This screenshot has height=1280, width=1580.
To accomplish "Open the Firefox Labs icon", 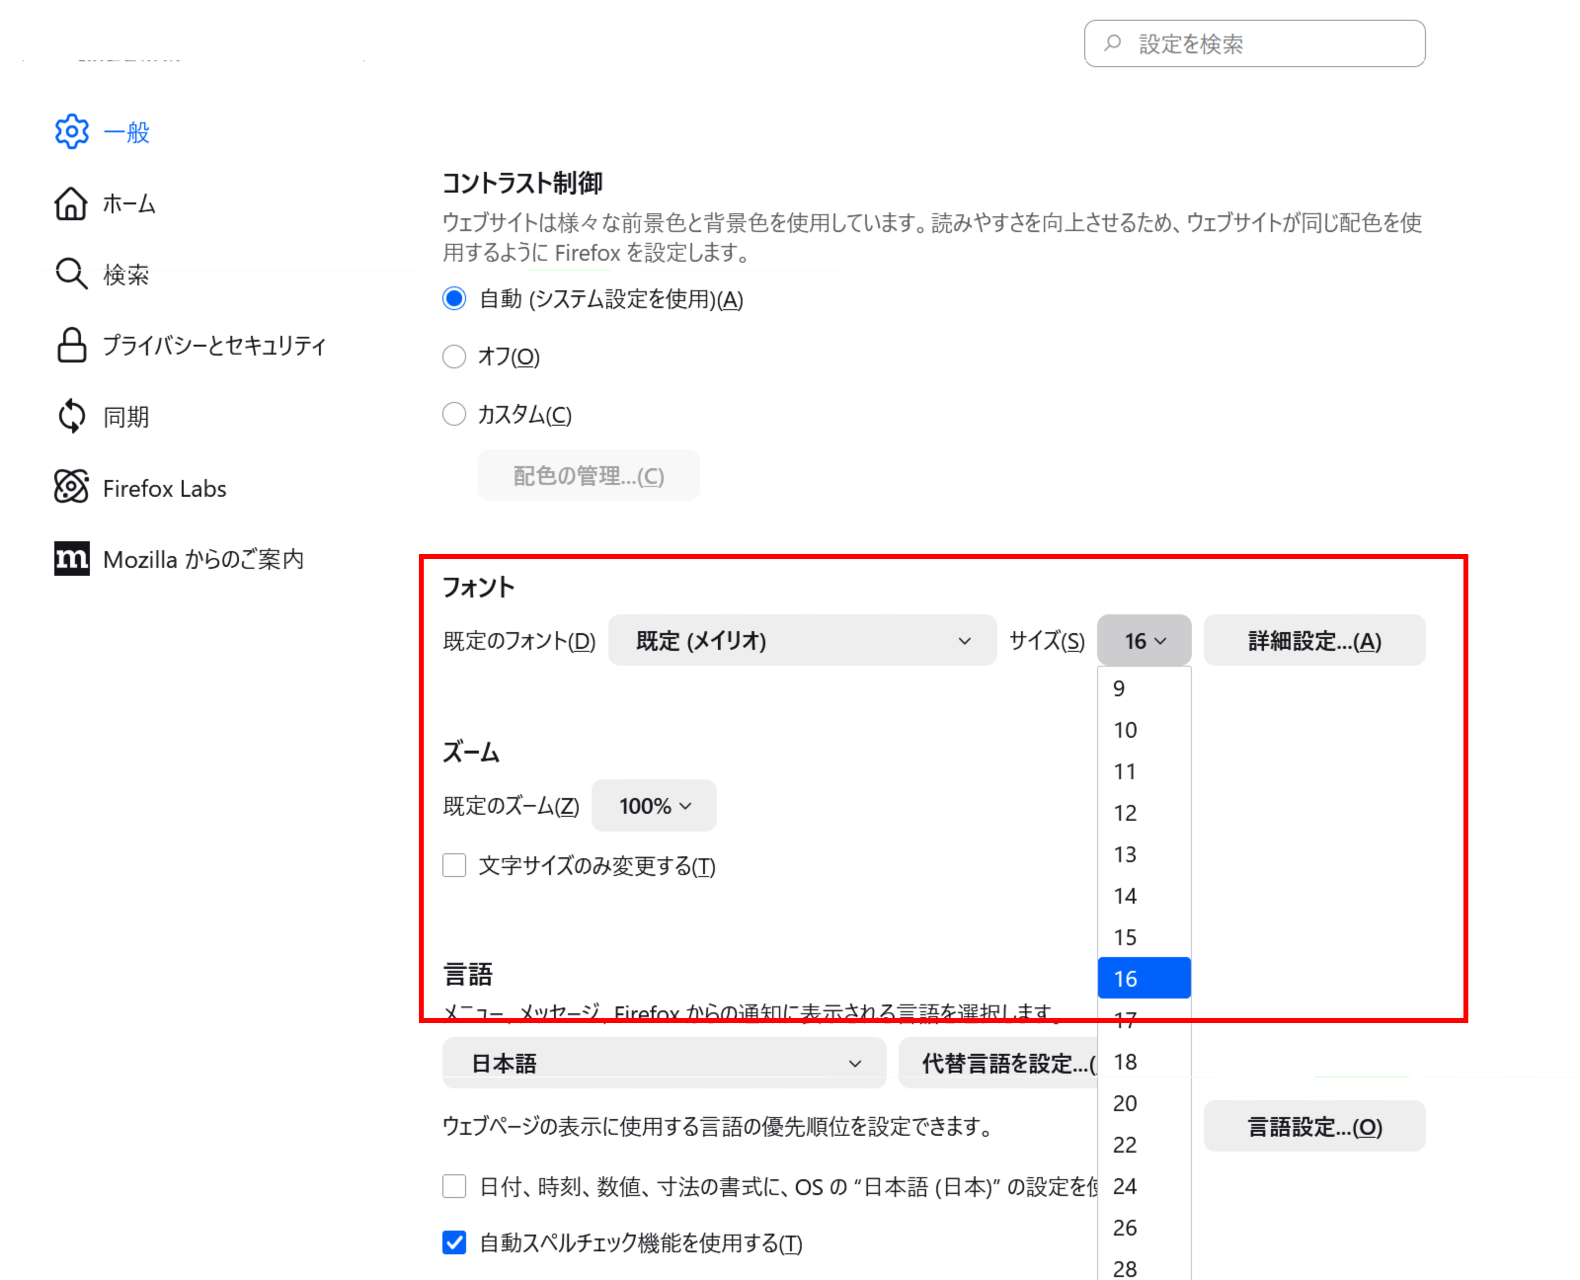I will click(72, 487).
